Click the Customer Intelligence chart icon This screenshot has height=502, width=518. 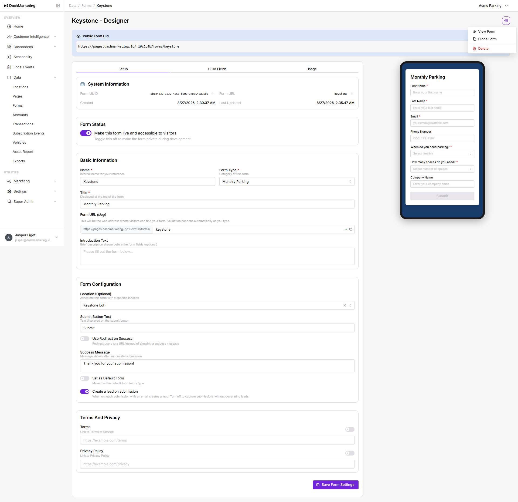[x=9, y=37]
